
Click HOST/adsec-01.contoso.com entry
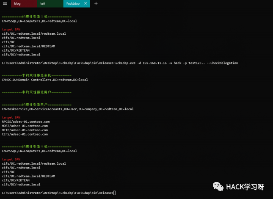point(25,126)
